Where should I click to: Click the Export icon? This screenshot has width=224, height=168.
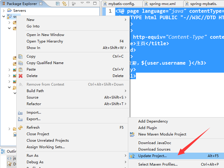[20, 119]
